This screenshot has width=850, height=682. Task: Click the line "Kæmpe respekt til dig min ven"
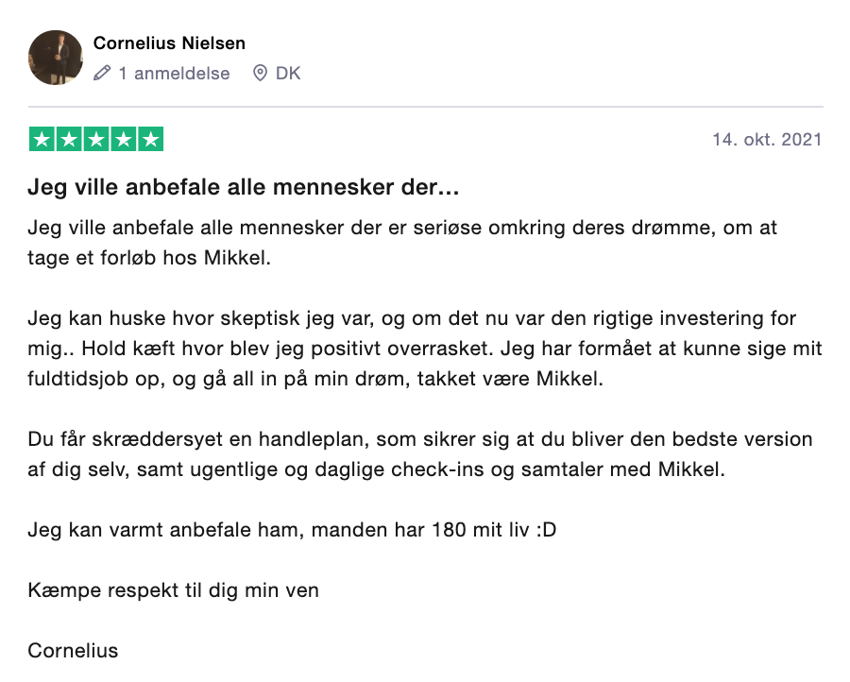point(174,590)
